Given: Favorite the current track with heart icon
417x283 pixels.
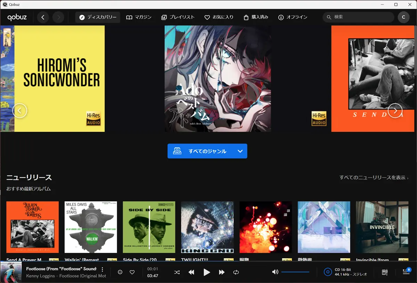Looking at the screenshot, I should click(132, 272).
